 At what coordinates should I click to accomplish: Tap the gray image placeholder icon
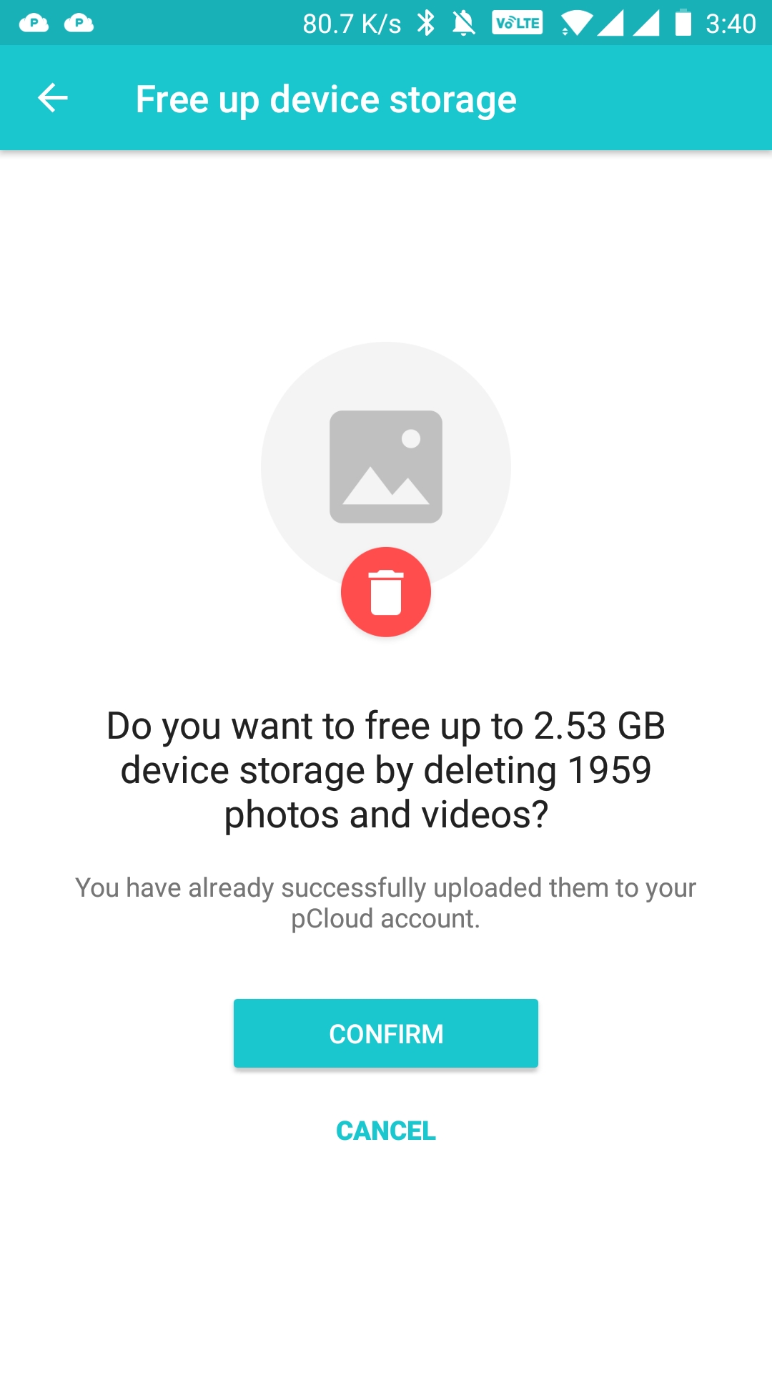click(386, 466)
